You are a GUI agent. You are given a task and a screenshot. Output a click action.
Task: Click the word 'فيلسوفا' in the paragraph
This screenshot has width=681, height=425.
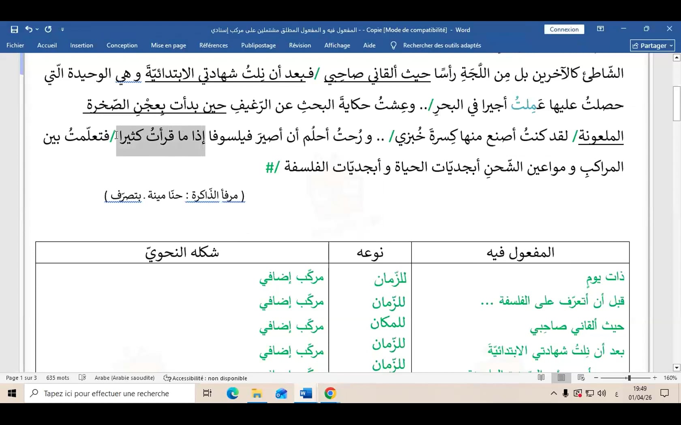tap(231, 136)
